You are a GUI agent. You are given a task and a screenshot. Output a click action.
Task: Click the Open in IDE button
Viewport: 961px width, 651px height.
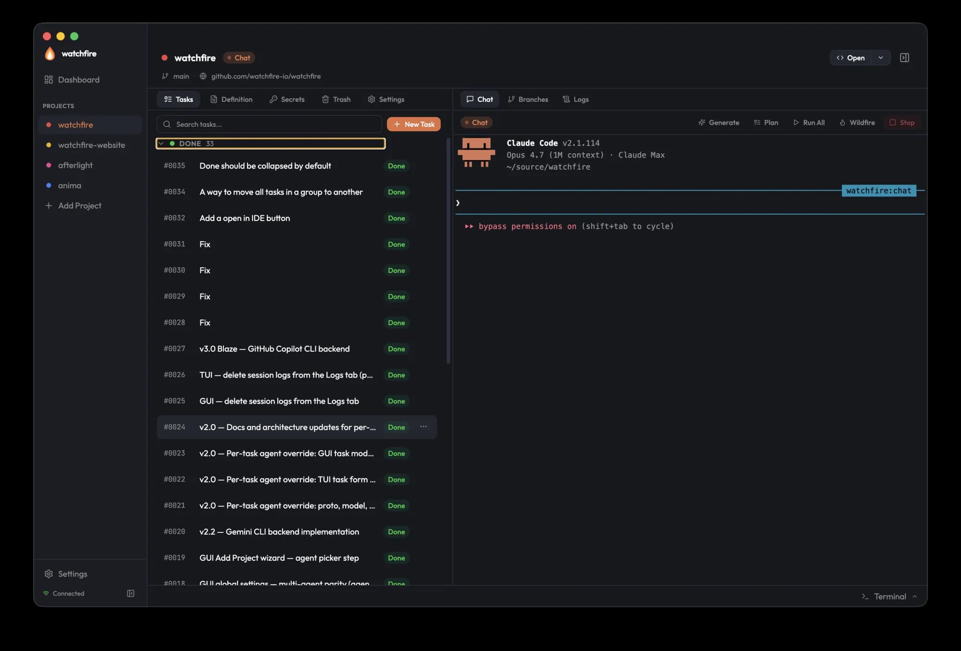pyautogui.click(x=850, y=58)
